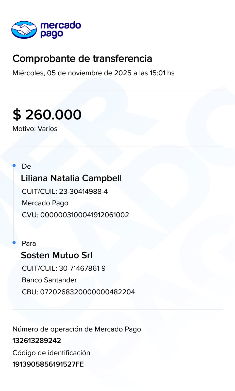The image size is (235, 391).
Task: Select the recipient CBU number
Action: coord(78,292)
